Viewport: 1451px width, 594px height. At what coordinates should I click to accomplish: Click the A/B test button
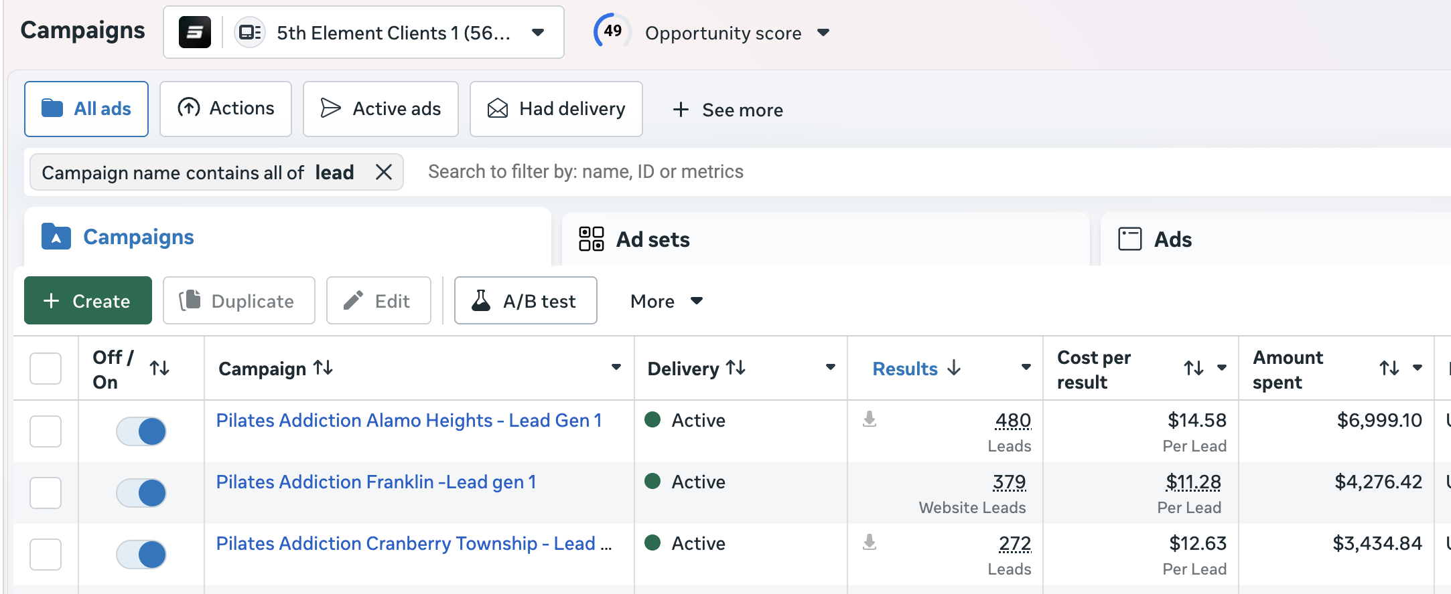click(x=526, y=301)
